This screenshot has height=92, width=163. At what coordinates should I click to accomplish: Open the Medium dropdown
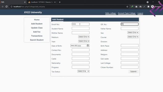click(x=84, y=37)
